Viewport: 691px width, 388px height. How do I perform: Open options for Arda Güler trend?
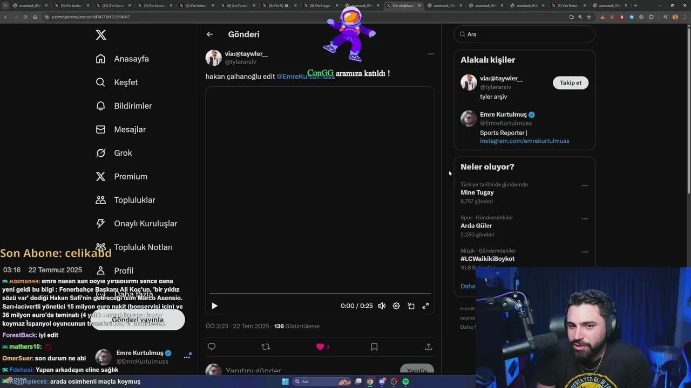pyautogui.click(x=585, y=219)
